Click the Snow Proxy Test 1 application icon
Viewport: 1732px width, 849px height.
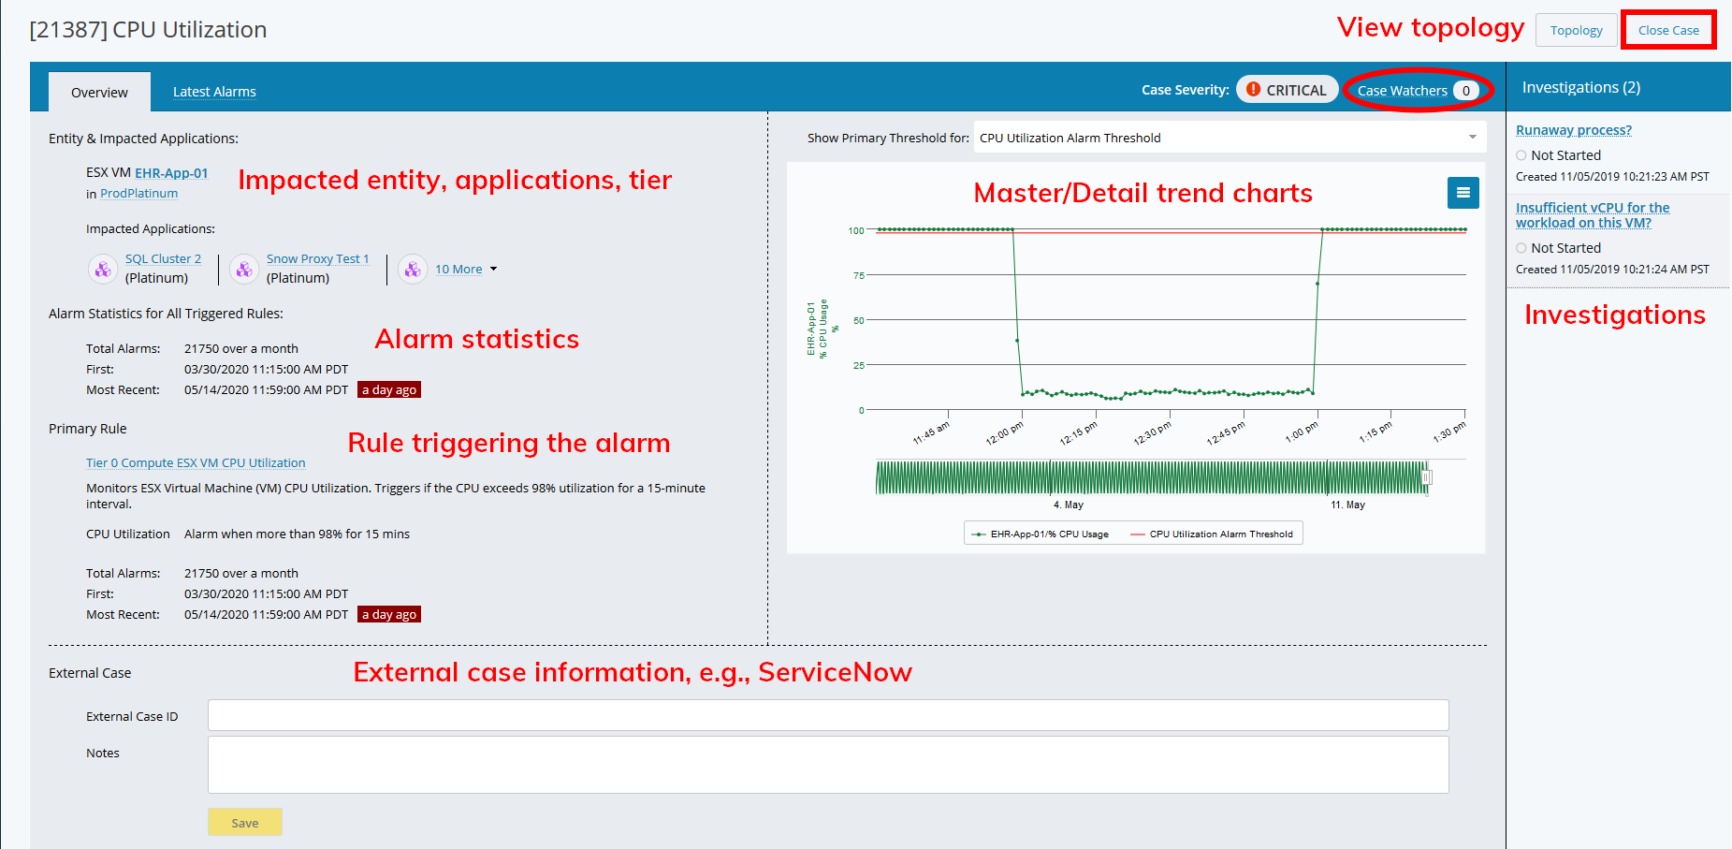click(244, 269)
